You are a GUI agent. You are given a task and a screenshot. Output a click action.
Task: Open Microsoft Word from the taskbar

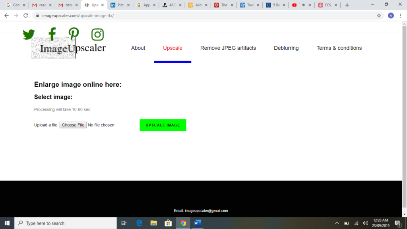[198, 223]
